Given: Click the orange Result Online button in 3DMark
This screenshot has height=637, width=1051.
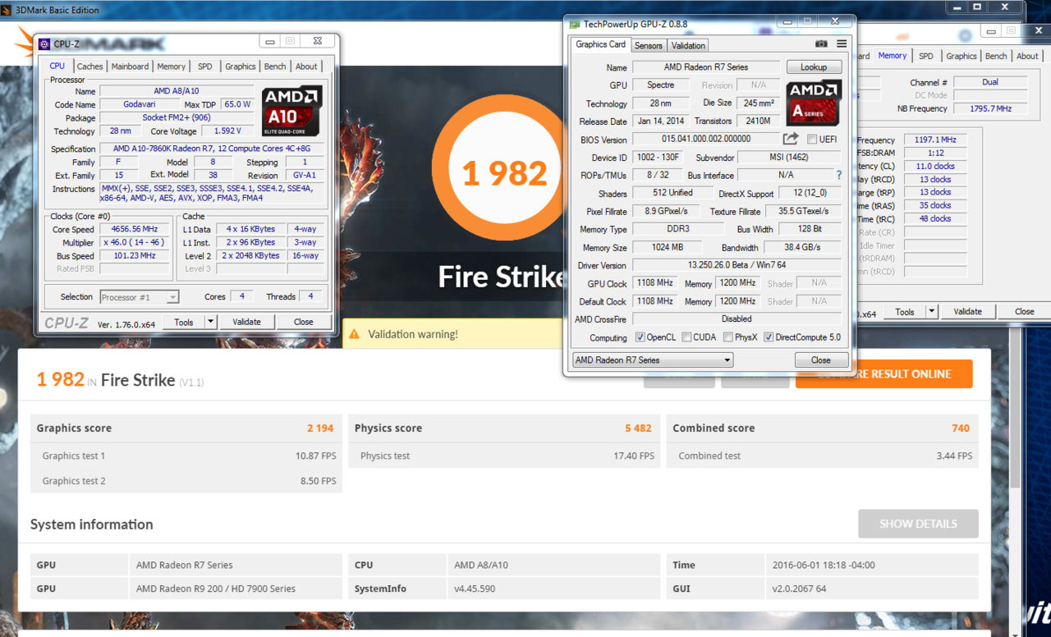Looking at the screenshot, I should tap(884, 373).
